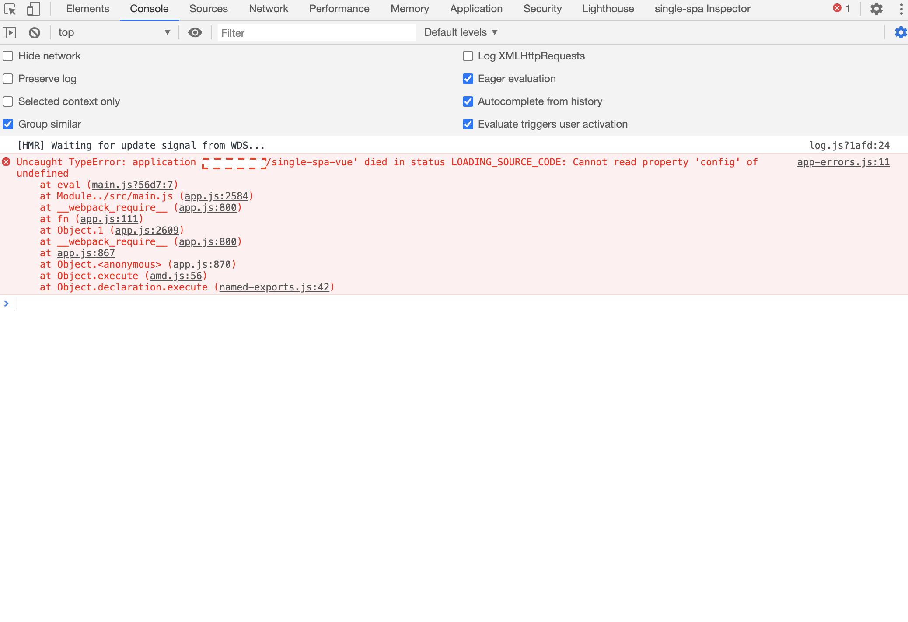Viewport: 908px width, 622px height.
Task: Toggle the device emulation toolbar
Action: click(33, 9)
